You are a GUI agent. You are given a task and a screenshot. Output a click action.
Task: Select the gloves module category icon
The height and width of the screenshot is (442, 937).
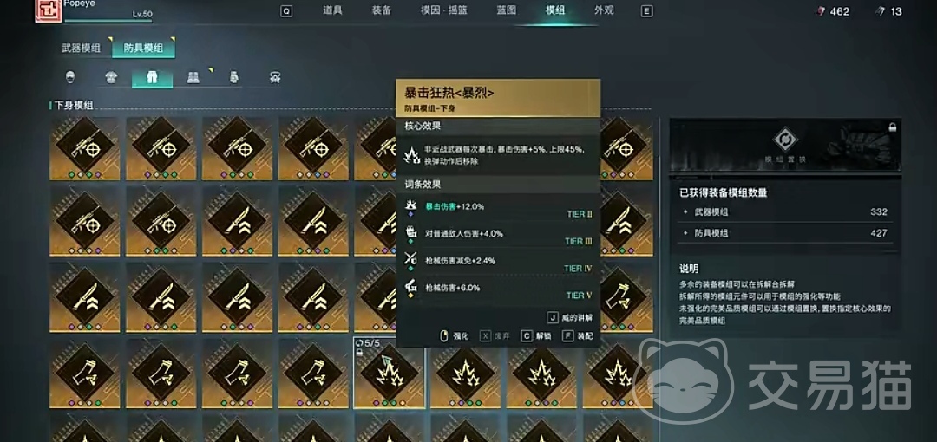[233, 78]
